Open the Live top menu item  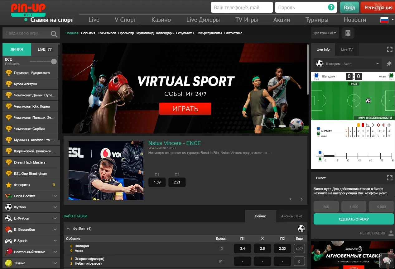[x=94, y=20]
